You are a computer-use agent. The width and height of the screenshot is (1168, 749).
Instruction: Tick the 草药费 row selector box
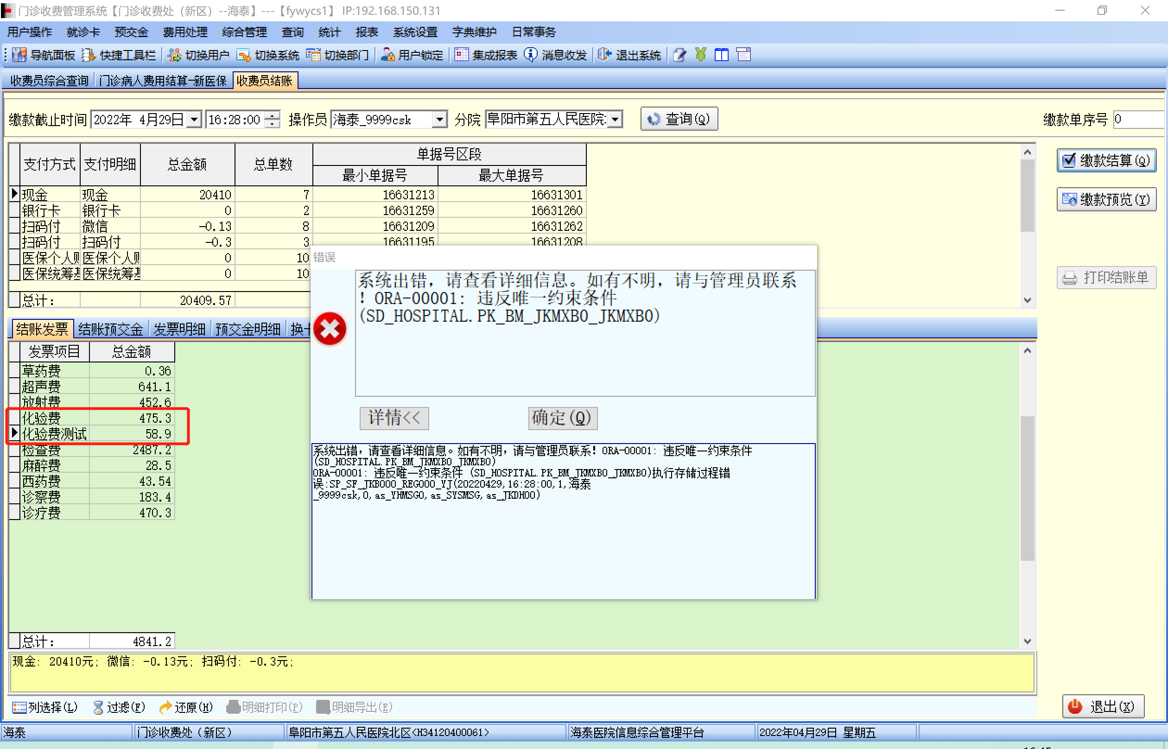14,371
